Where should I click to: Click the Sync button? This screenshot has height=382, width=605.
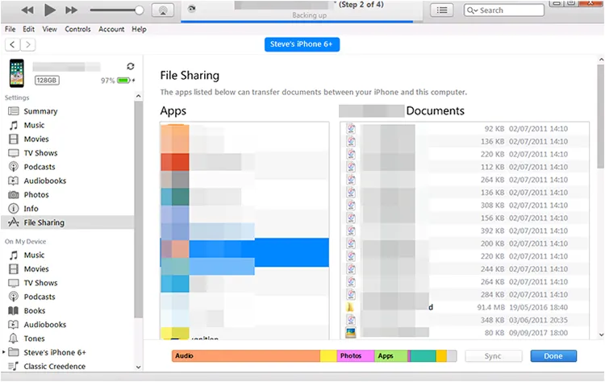point(493,356)
